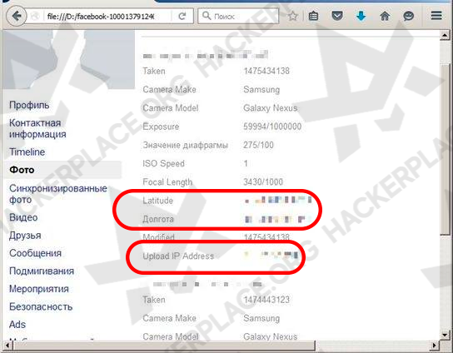Open the chat smiley icon
This screenshot has height=353, width=453.
click(408, 16)
